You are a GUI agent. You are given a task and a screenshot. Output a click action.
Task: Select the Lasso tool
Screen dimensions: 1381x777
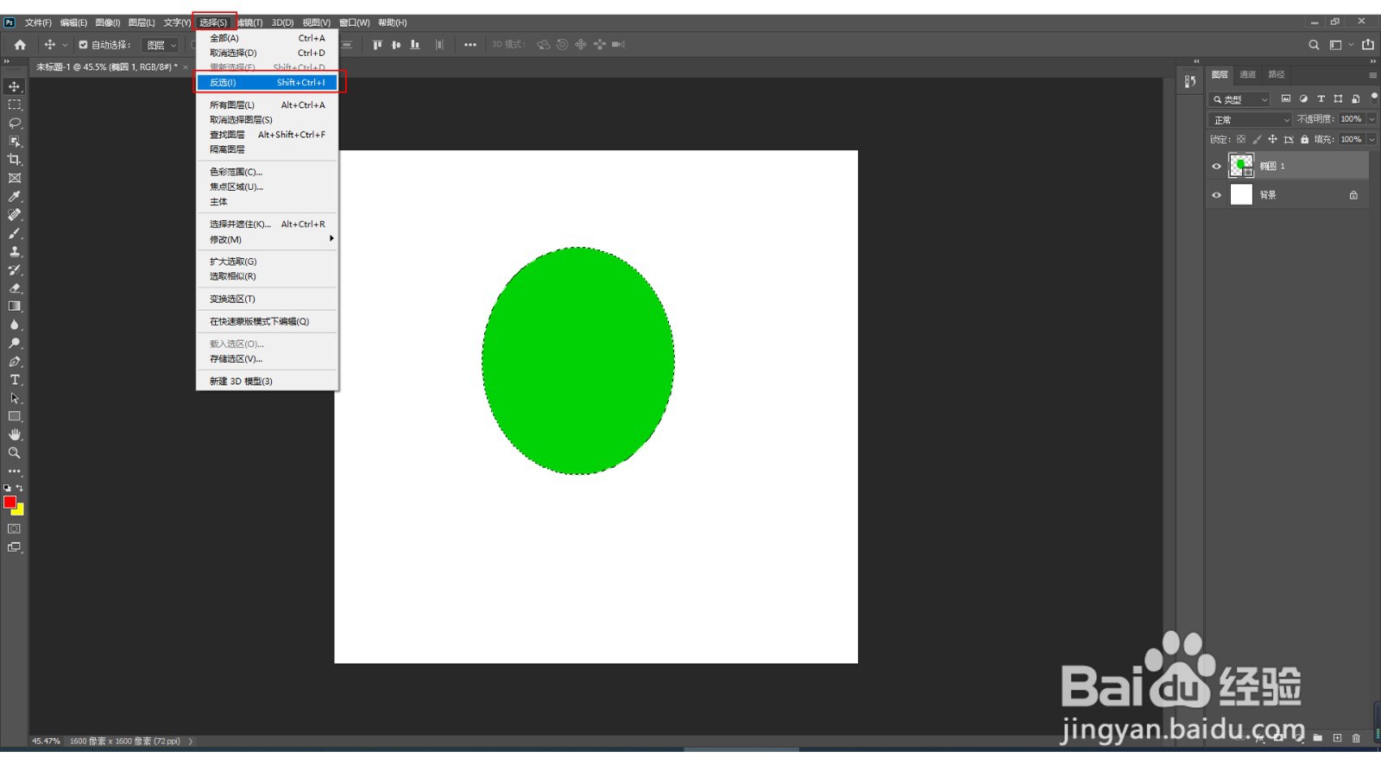point(15,123)
